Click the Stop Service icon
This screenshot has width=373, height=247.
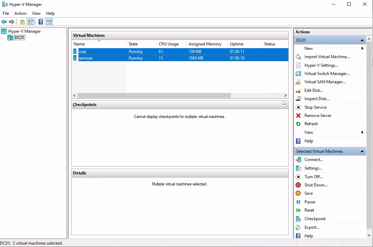pos(298,107)
